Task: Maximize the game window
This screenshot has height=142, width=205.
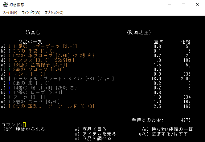Action: 183,5
